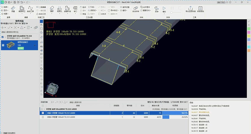Click the 排序 sort icon
The width and height of the screenshot is (251, 134).
point(157,9)
